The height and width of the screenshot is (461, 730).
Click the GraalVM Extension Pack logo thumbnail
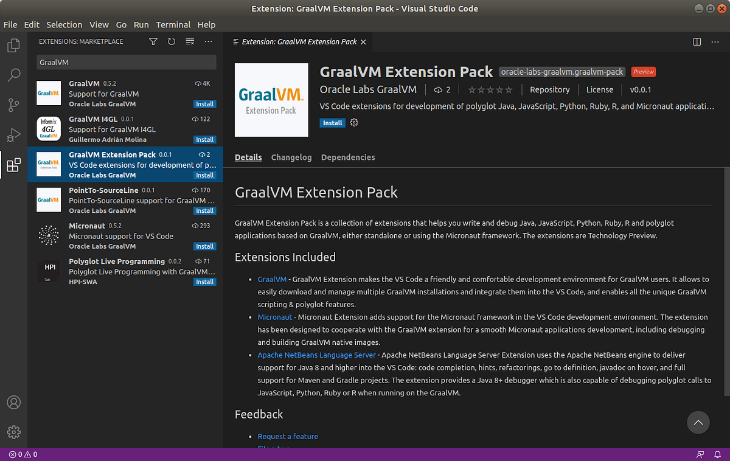tap(271, 100)
